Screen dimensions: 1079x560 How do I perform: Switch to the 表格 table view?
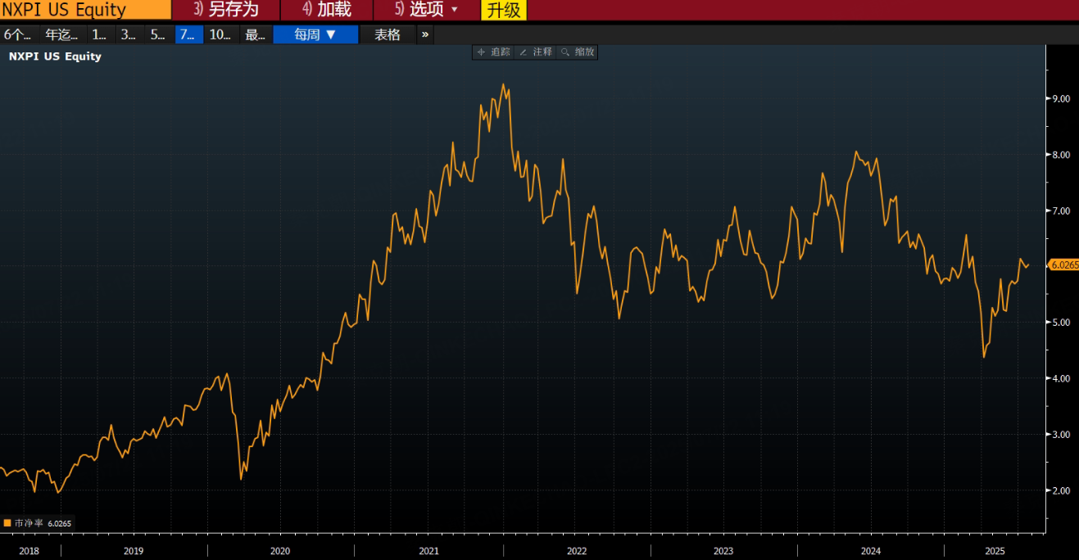point(388,34)
